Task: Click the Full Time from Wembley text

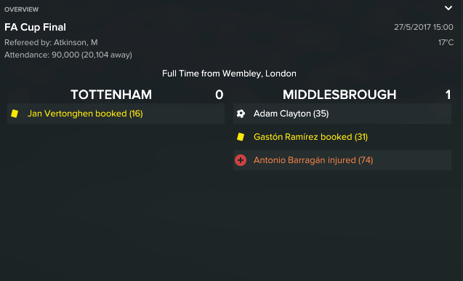Action: click(x=229, y=74)
